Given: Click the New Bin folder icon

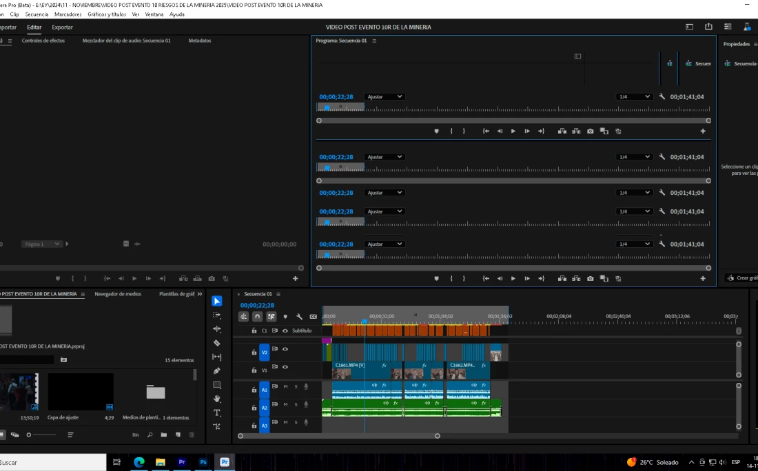Looking at the screenshot, I should pos(164,435).
